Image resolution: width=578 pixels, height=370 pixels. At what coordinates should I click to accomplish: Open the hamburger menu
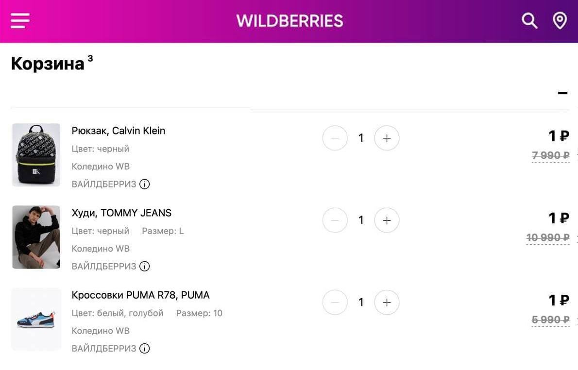20,21
